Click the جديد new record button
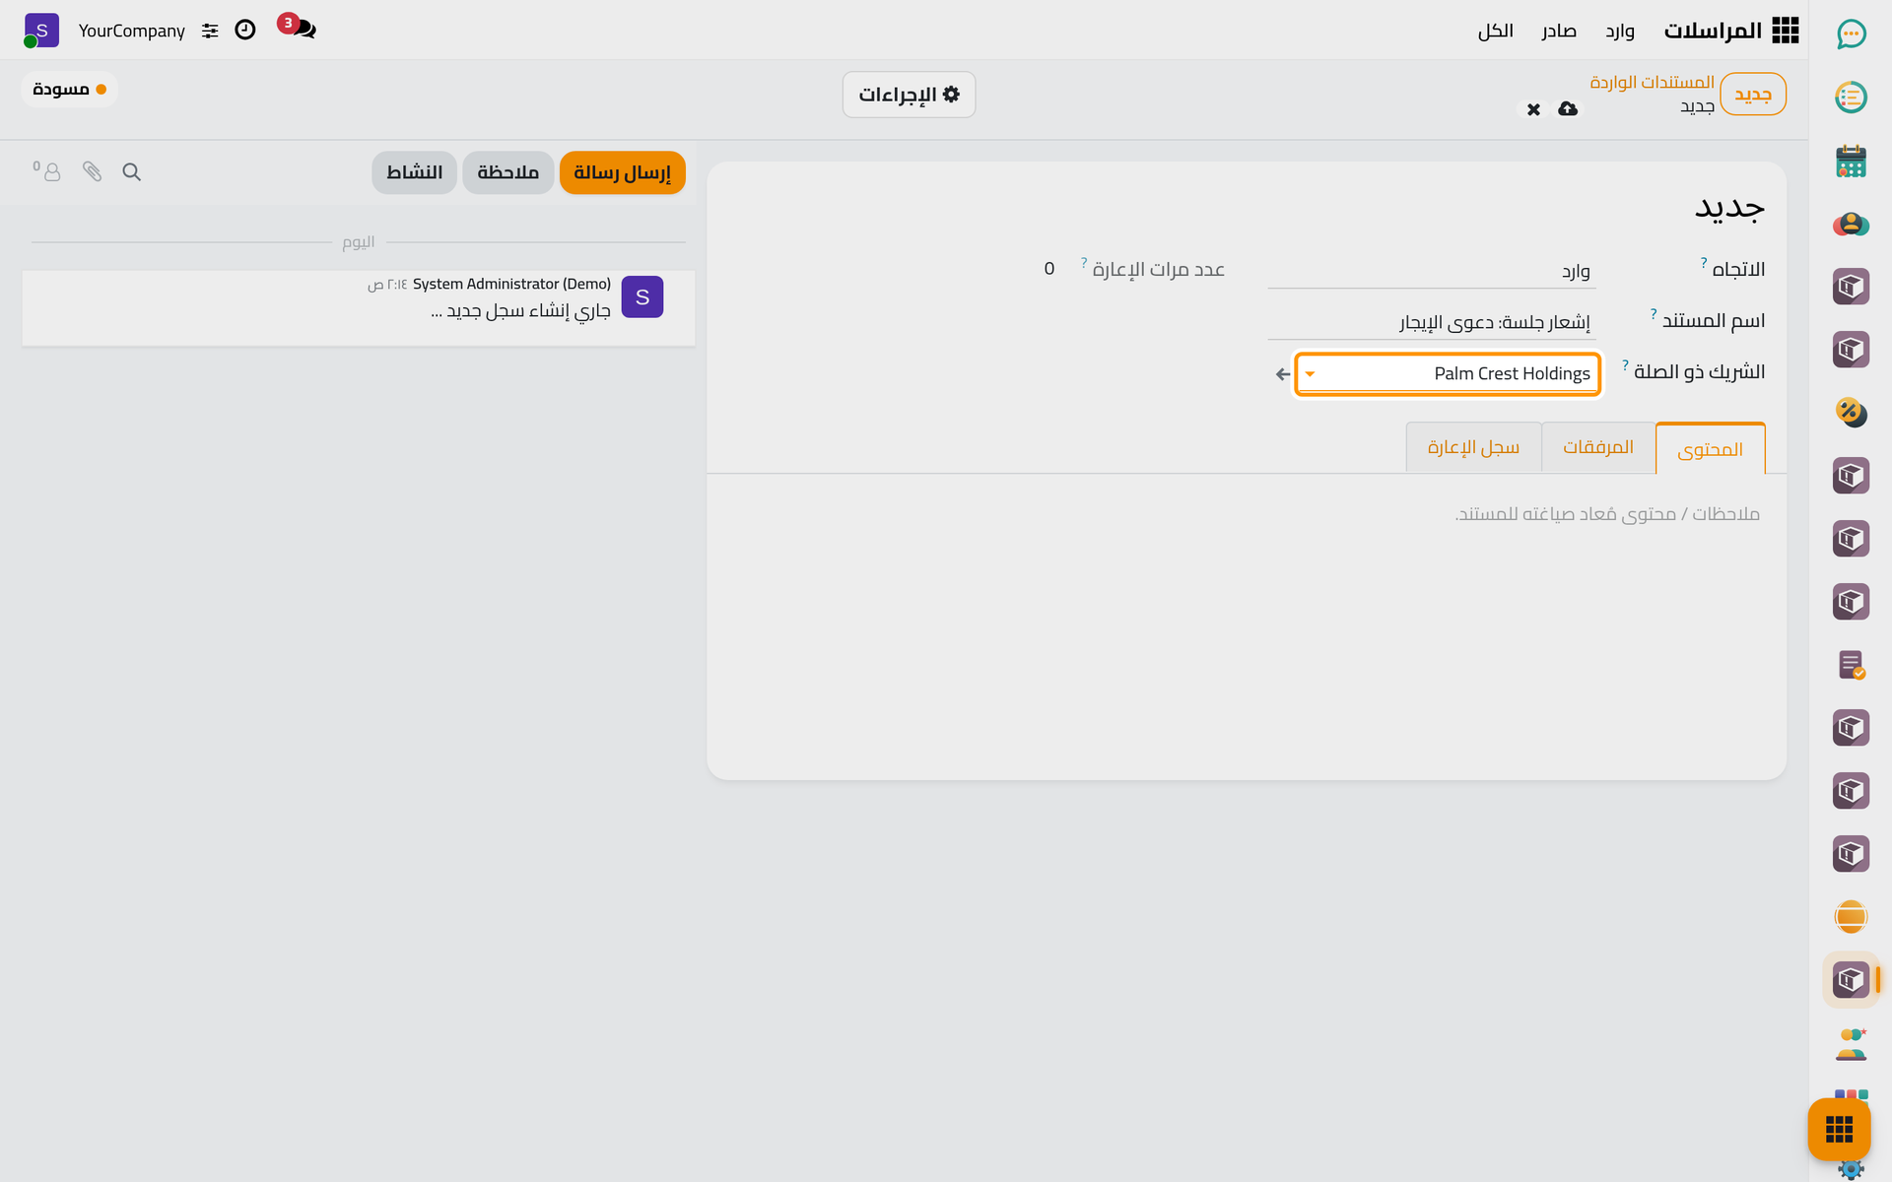The height and width of the screenshot is (1182, 1892). pos(1752,95)
